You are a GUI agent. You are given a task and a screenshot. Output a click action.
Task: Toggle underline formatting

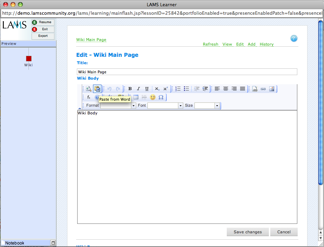(147, 89)
